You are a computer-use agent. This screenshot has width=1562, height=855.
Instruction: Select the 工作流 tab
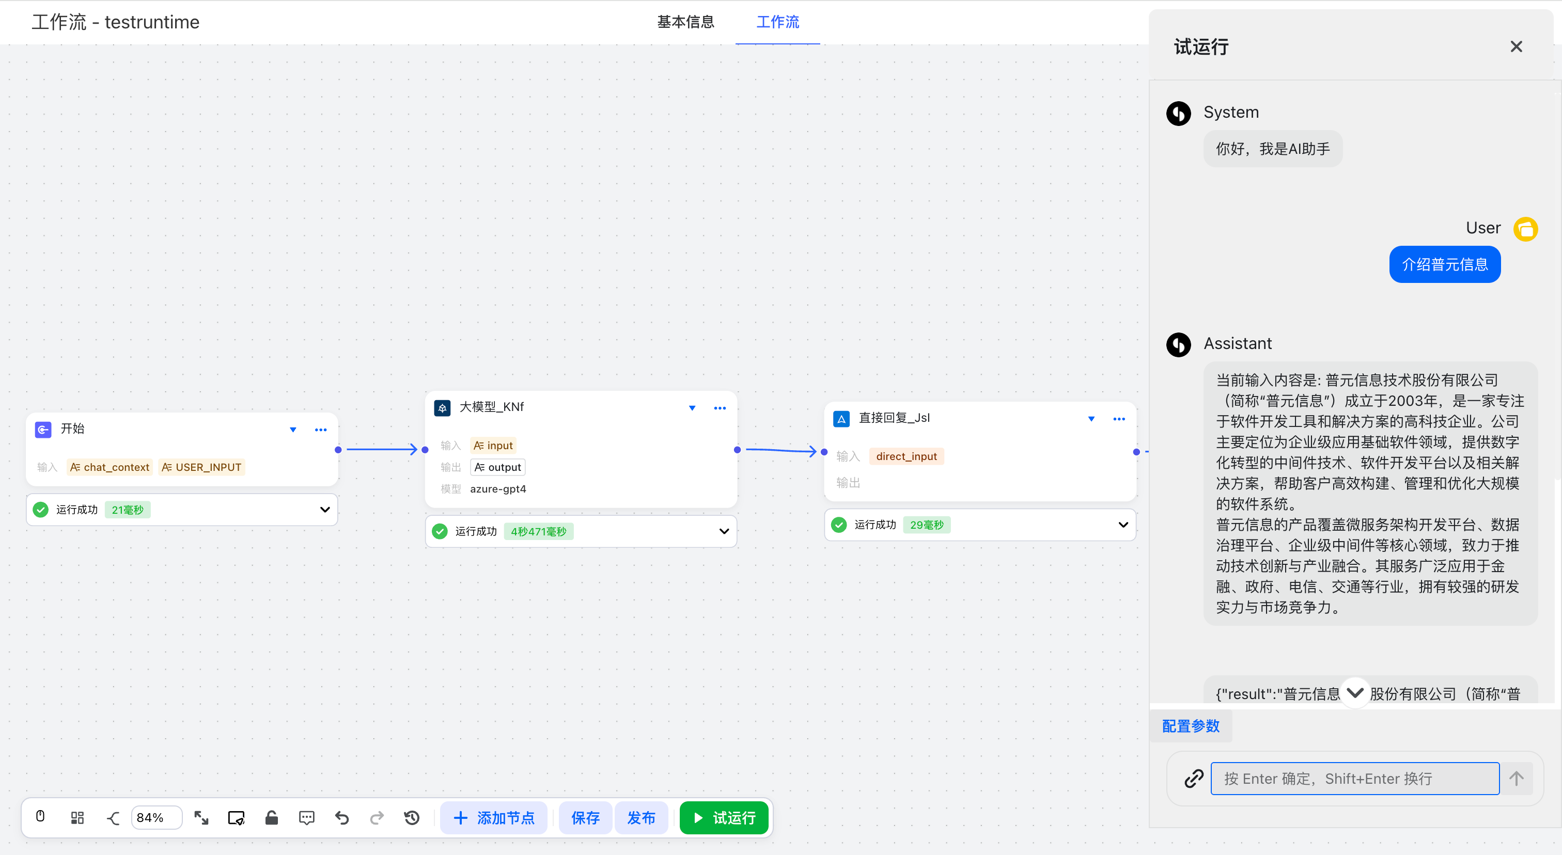click(777, 22)
